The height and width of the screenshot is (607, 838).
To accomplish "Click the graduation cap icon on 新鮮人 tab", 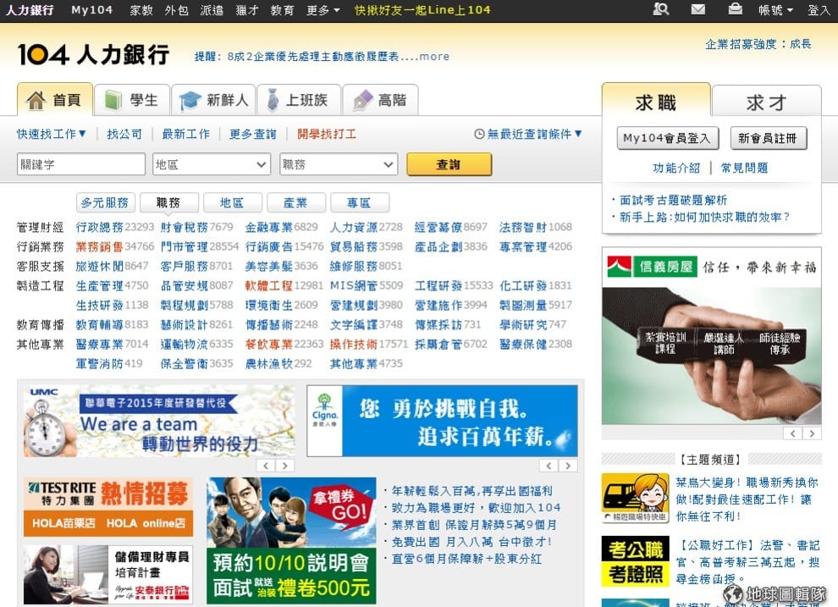I will coord(190,100).
